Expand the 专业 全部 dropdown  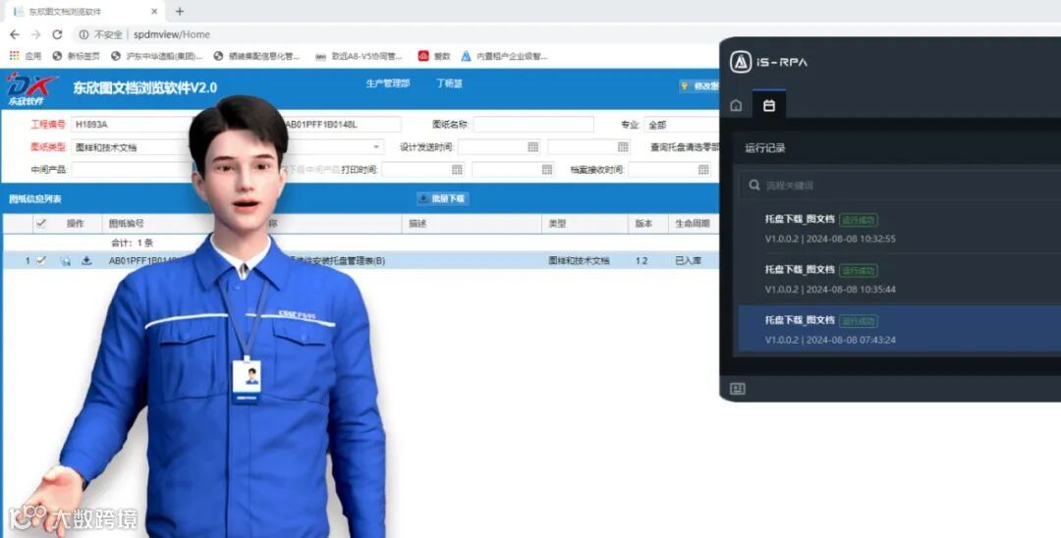[680, 125]
